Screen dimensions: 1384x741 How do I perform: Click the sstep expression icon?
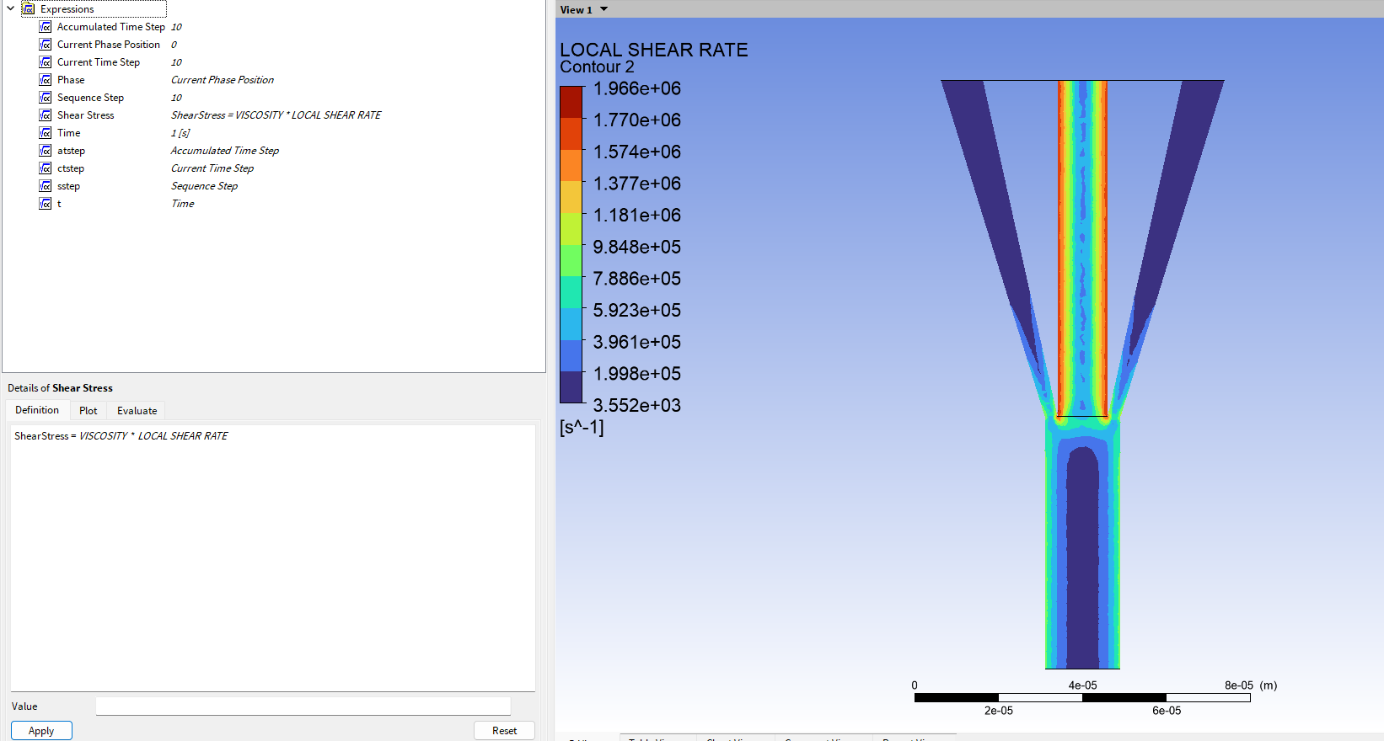click(x=46, y=186)
